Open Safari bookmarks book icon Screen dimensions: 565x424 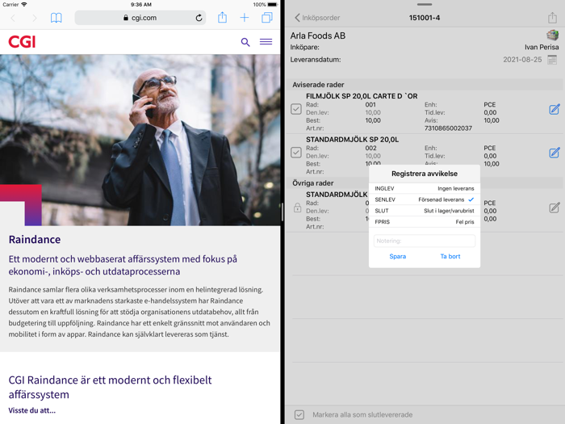[x=56, y=18]
